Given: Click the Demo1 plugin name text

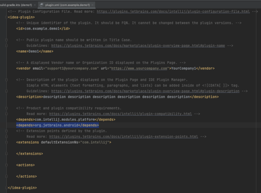Looking at the screenshot, I should click(34, 51).
